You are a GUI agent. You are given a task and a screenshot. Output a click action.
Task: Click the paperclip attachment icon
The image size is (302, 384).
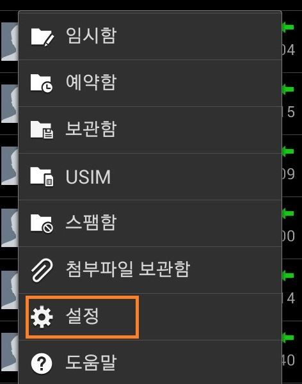42,270
